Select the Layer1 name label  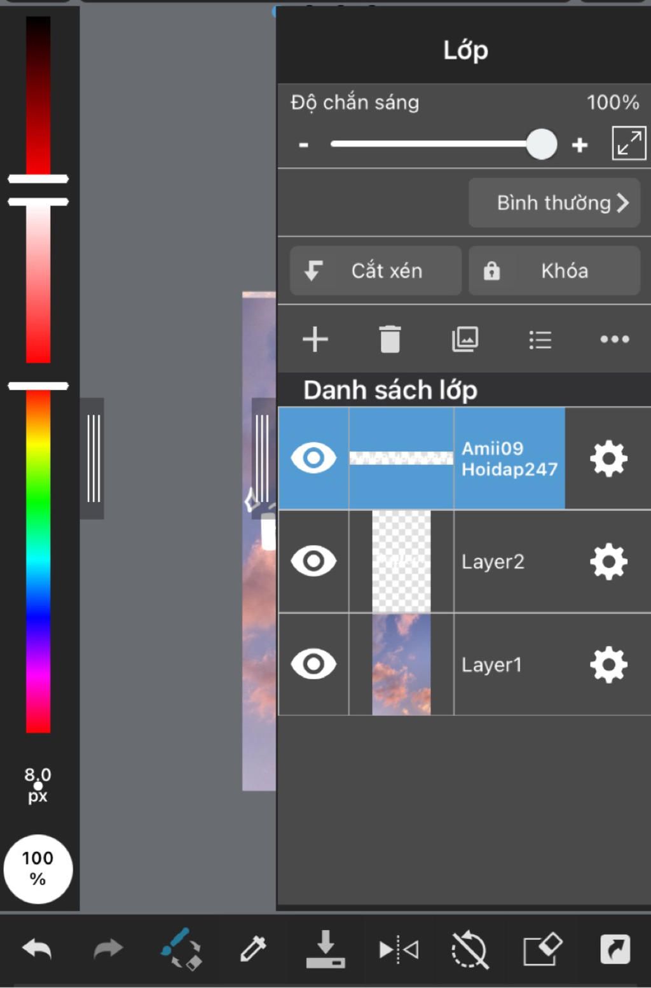click(491, 665)
